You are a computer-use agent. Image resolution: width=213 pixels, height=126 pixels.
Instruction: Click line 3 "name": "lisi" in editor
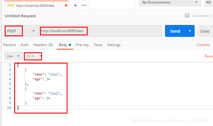pos(47,74)
